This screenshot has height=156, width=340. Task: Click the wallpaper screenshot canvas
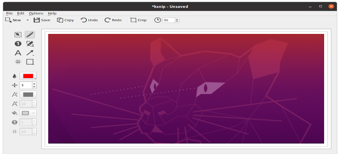pyautogui.click(x=186, y=89)
